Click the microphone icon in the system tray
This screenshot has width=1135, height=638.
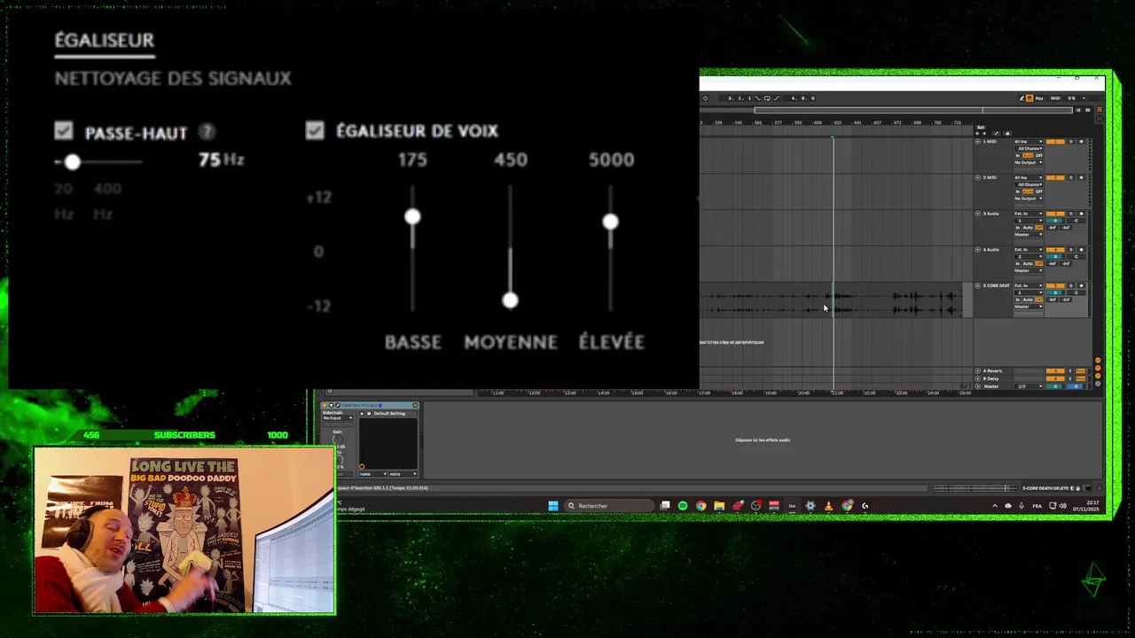[1021, 506]
